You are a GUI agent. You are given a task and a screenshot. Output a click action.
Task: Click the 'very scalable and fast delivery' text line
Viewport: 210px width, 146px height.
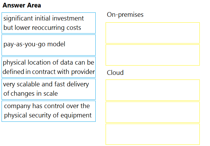[46, 84]
